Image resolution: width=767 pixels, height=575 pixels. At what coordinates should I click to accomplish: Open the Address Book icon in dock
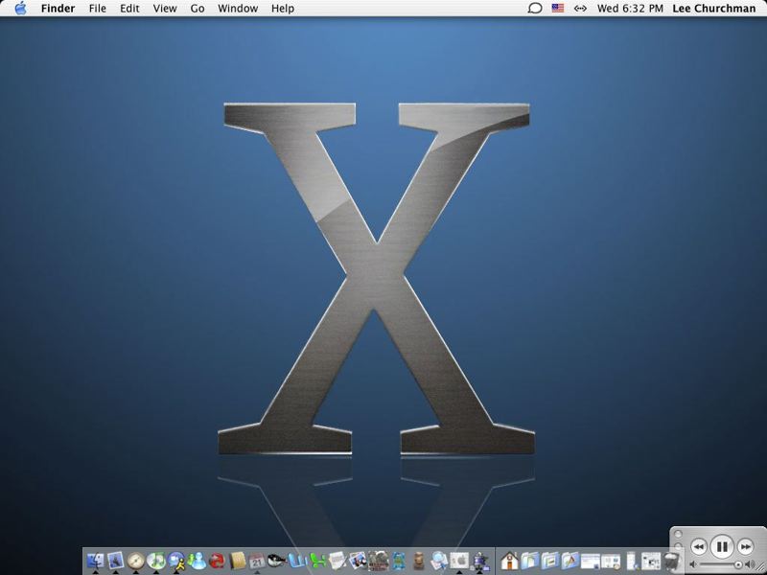pyautogui.click(x=237, y=562)
